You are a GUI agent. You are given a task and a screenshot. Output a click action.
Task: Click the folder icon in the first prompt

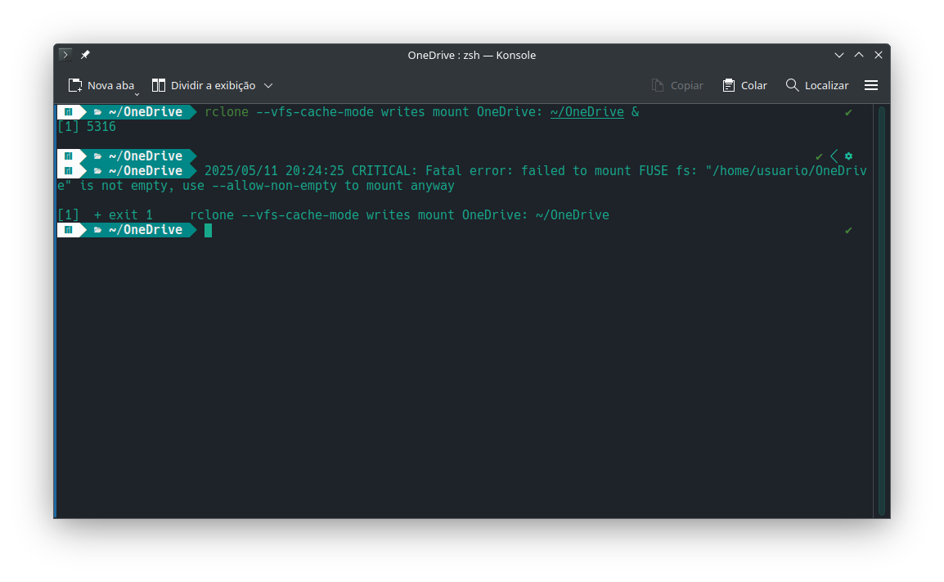point(97,112)
